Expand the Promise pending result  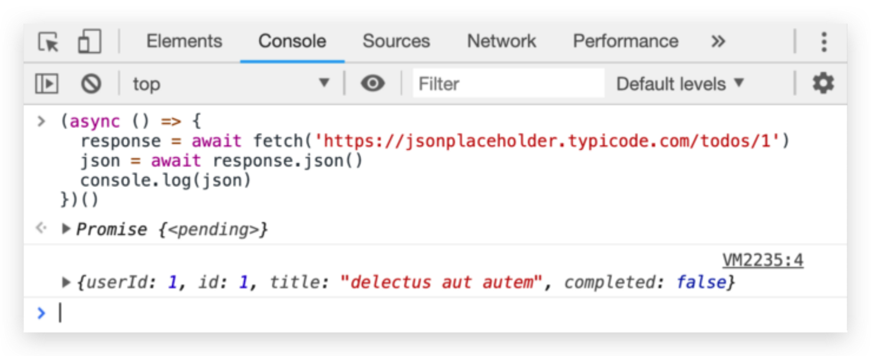click(x=67, y=229)
